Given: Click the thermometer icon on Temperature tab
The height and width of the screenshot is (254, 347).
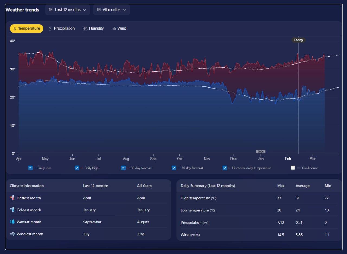Looking at the screenshot, I should coord(15,28).
